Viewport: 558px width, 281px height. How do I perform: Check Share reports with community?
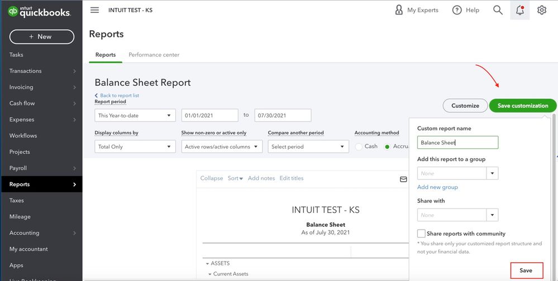tap(421, 234)
